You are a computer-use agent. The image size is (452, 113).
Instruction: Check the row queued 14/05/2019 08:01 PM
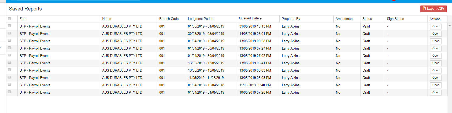click(9, 33)
